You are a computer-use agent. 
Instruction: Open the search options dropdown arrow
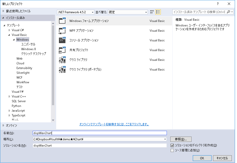(232, 12)
